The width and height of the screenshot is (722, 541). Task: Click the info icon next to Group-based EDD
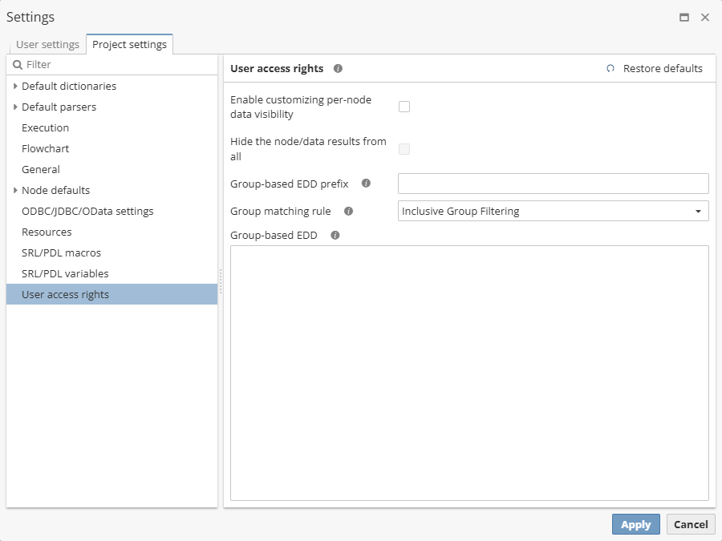pyautogui.click(x=335, y=235)
